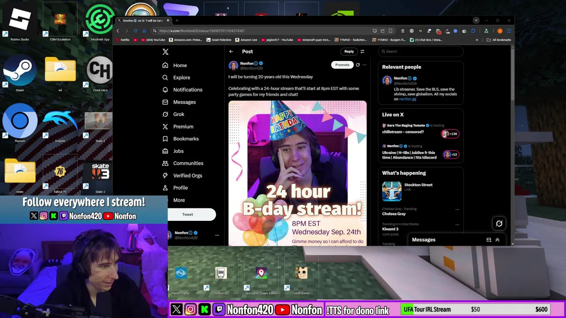Click the Grok explain post icon

tap(358, 65)
